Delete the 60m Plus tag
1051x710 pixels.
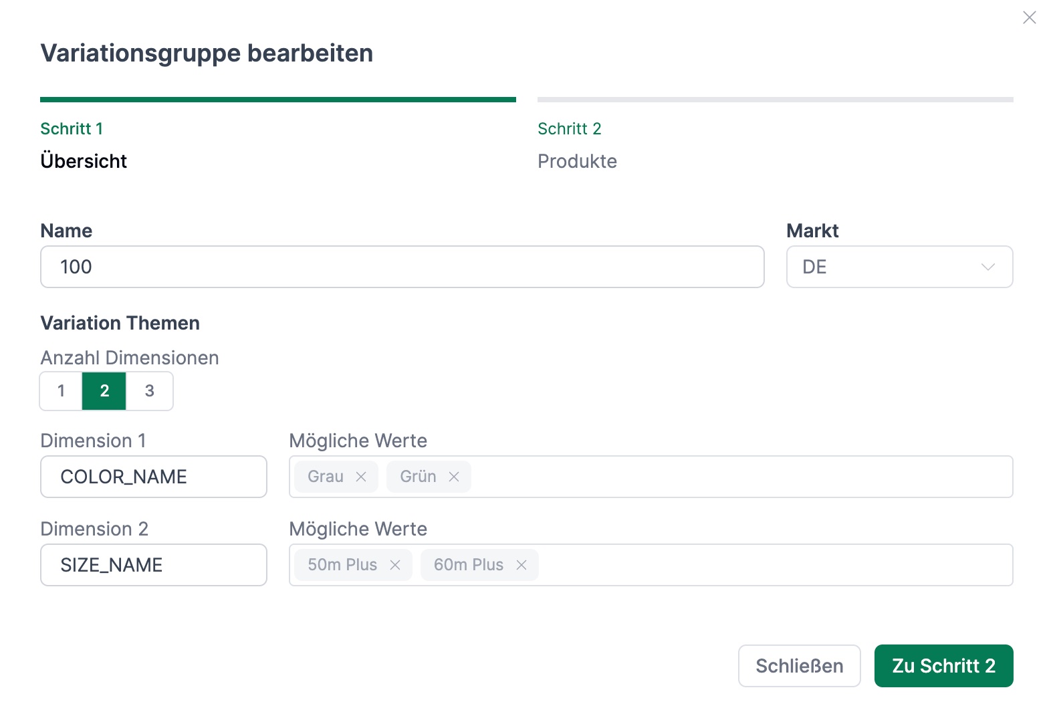click(x=521, y=565)
